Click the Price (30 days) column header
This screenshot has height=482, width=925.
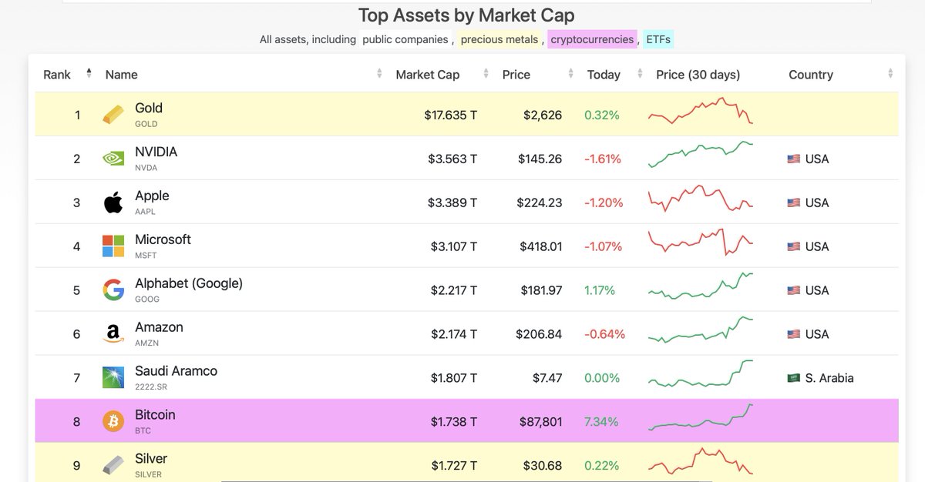tap(698, 75)
